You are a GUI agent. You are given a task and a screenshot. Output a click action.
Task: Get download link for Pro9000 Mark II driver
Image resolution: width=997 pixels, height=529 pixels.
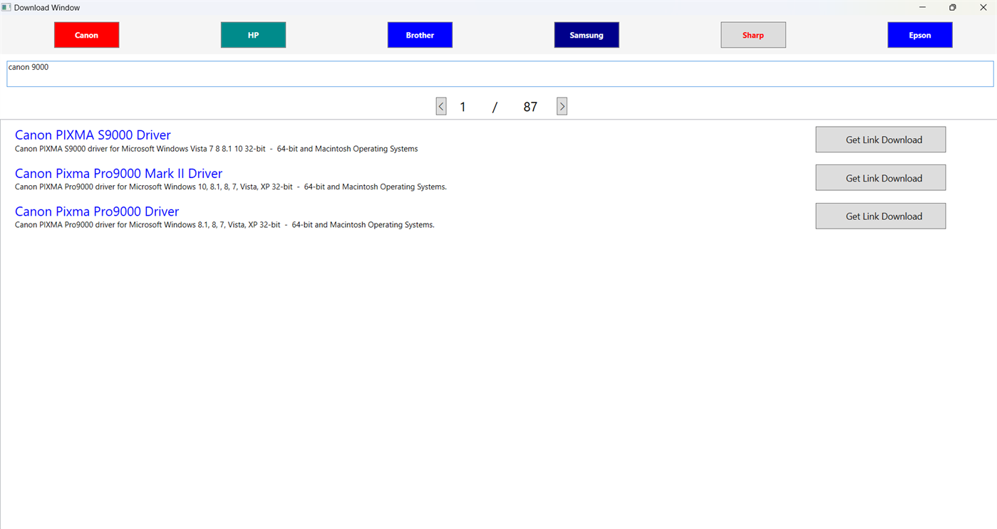click(880, 177)
